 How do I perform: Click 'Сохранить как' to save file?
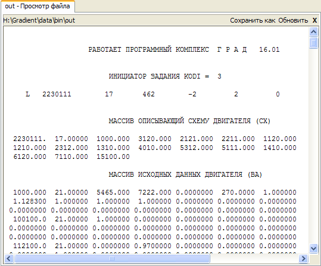(253, 20)
